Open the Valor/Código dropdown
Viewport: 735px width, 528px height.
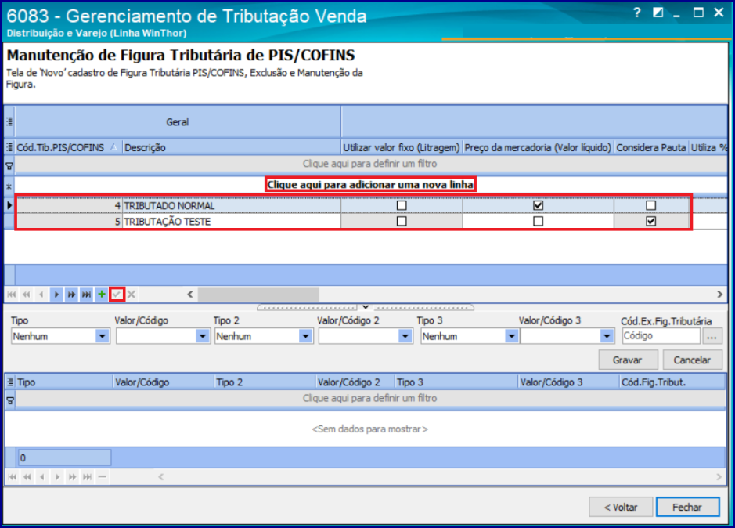(x=203, y=336)
